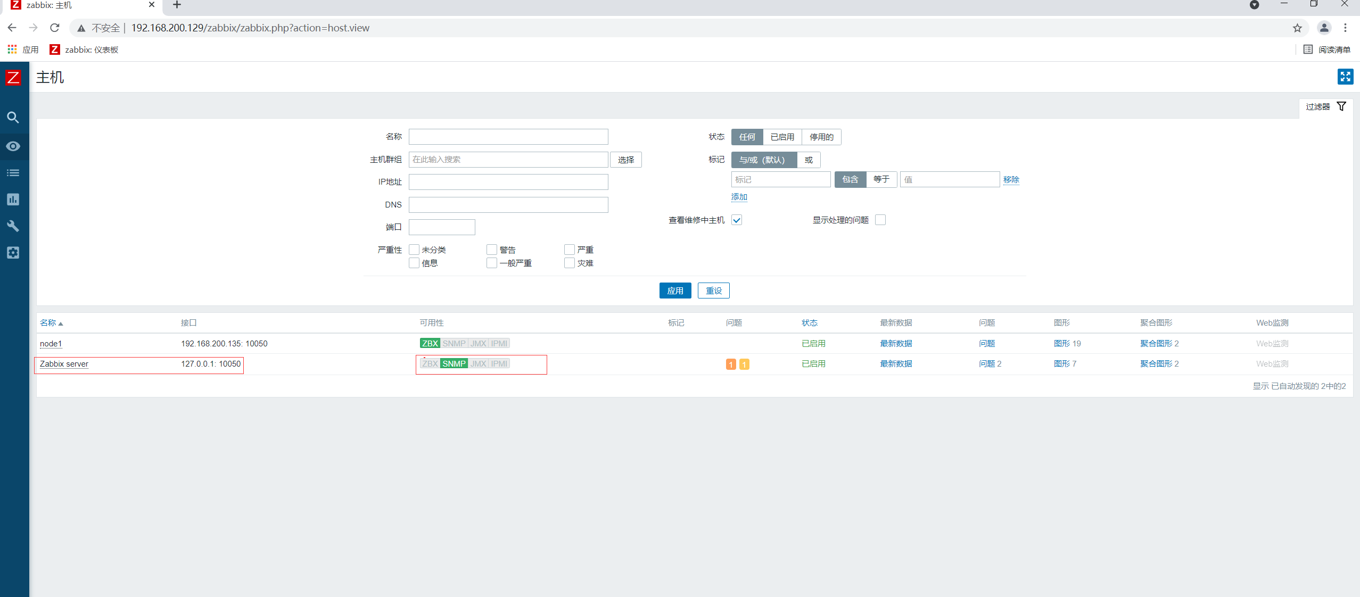This screenshot has height=597, width=1360.
Task: Open 最新数据 link for Zabbix server
Action: [x=896, y=364]
